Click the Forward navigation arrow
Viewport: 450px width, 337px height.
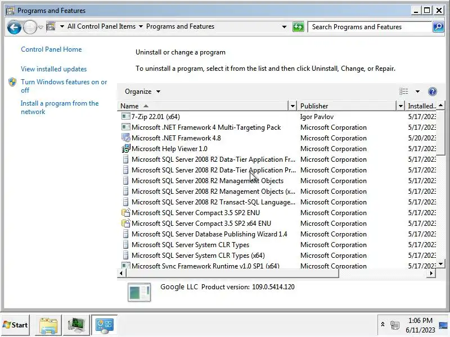[30, 27]
